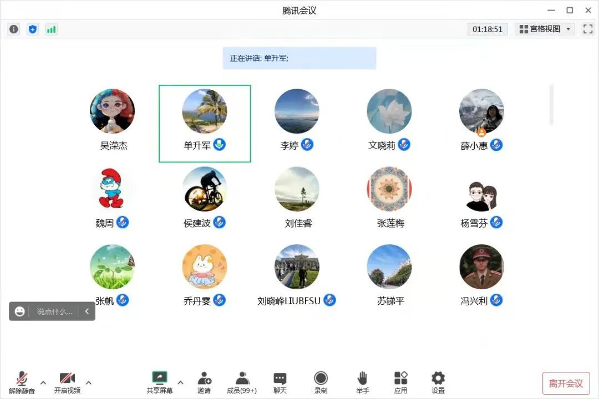This screenshot has height=399, width=599.
Task: Expand video options arrow beside 开启视频
Action: click(89, 382)
